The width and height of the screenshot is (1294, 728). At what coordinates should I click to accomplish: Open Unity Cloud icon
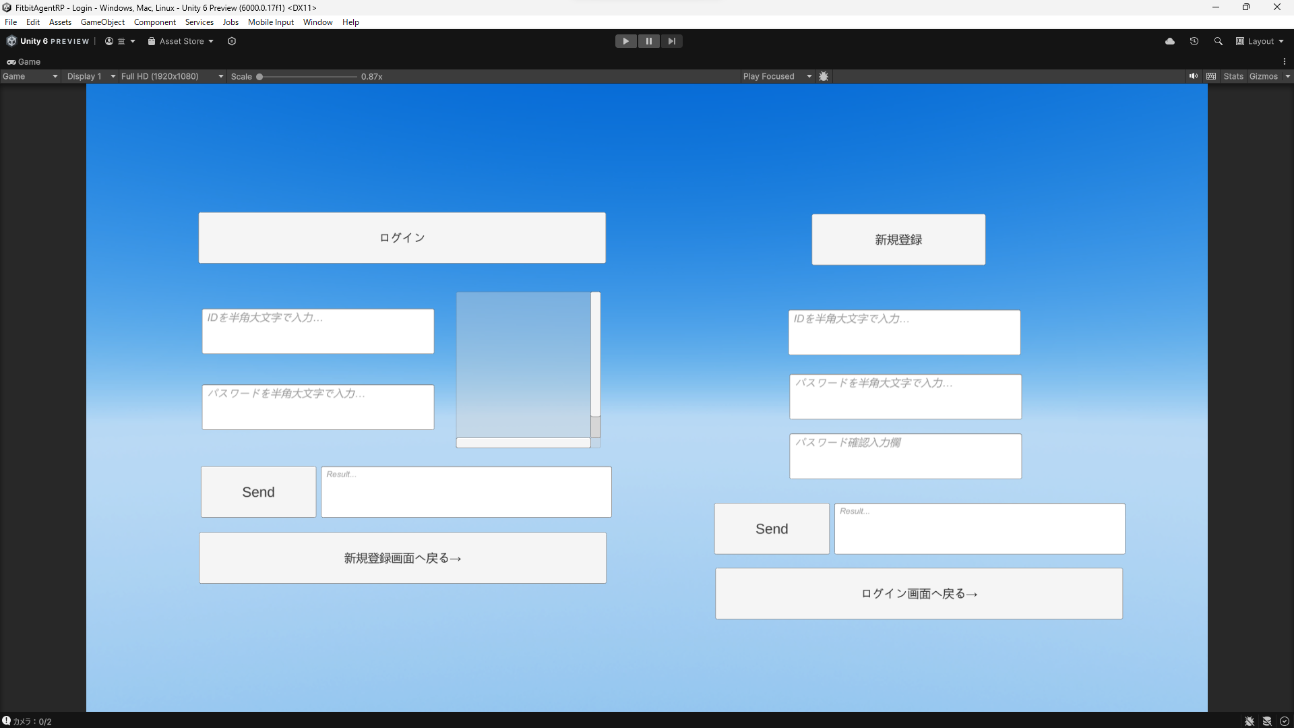[x=1170, y=41]
